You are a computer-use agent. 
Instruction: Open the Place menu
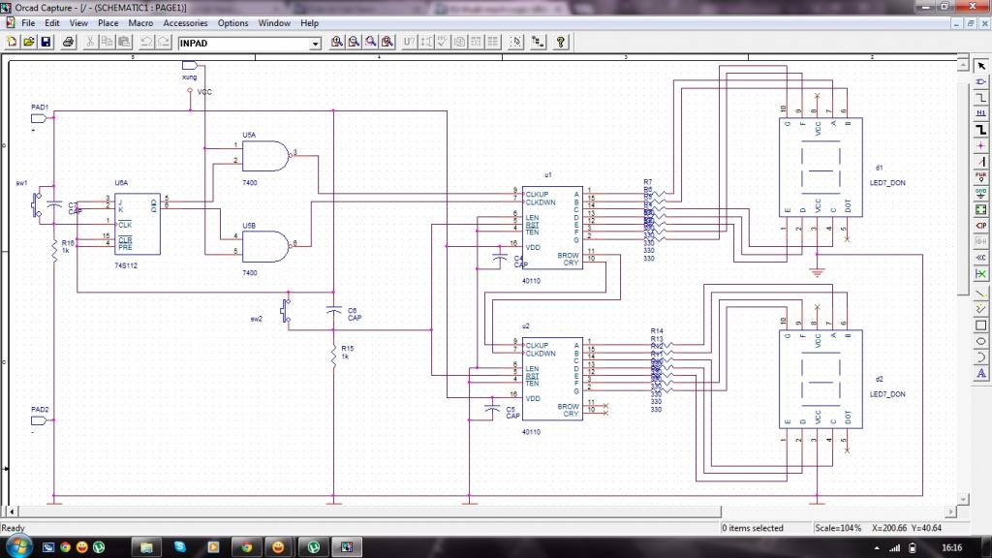coord(108,22)
